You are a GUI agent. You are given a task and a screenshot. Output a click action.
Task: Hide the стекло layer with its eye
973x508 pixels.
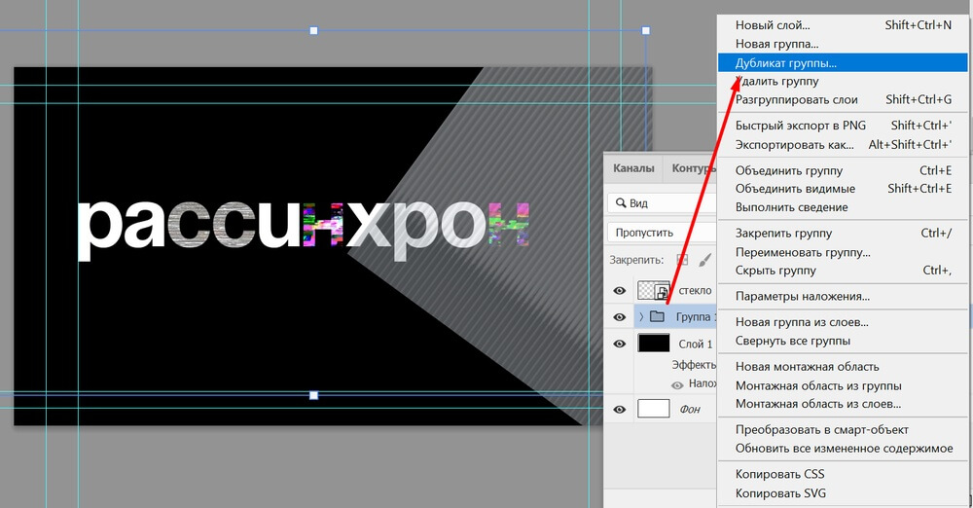pos(619,291)
